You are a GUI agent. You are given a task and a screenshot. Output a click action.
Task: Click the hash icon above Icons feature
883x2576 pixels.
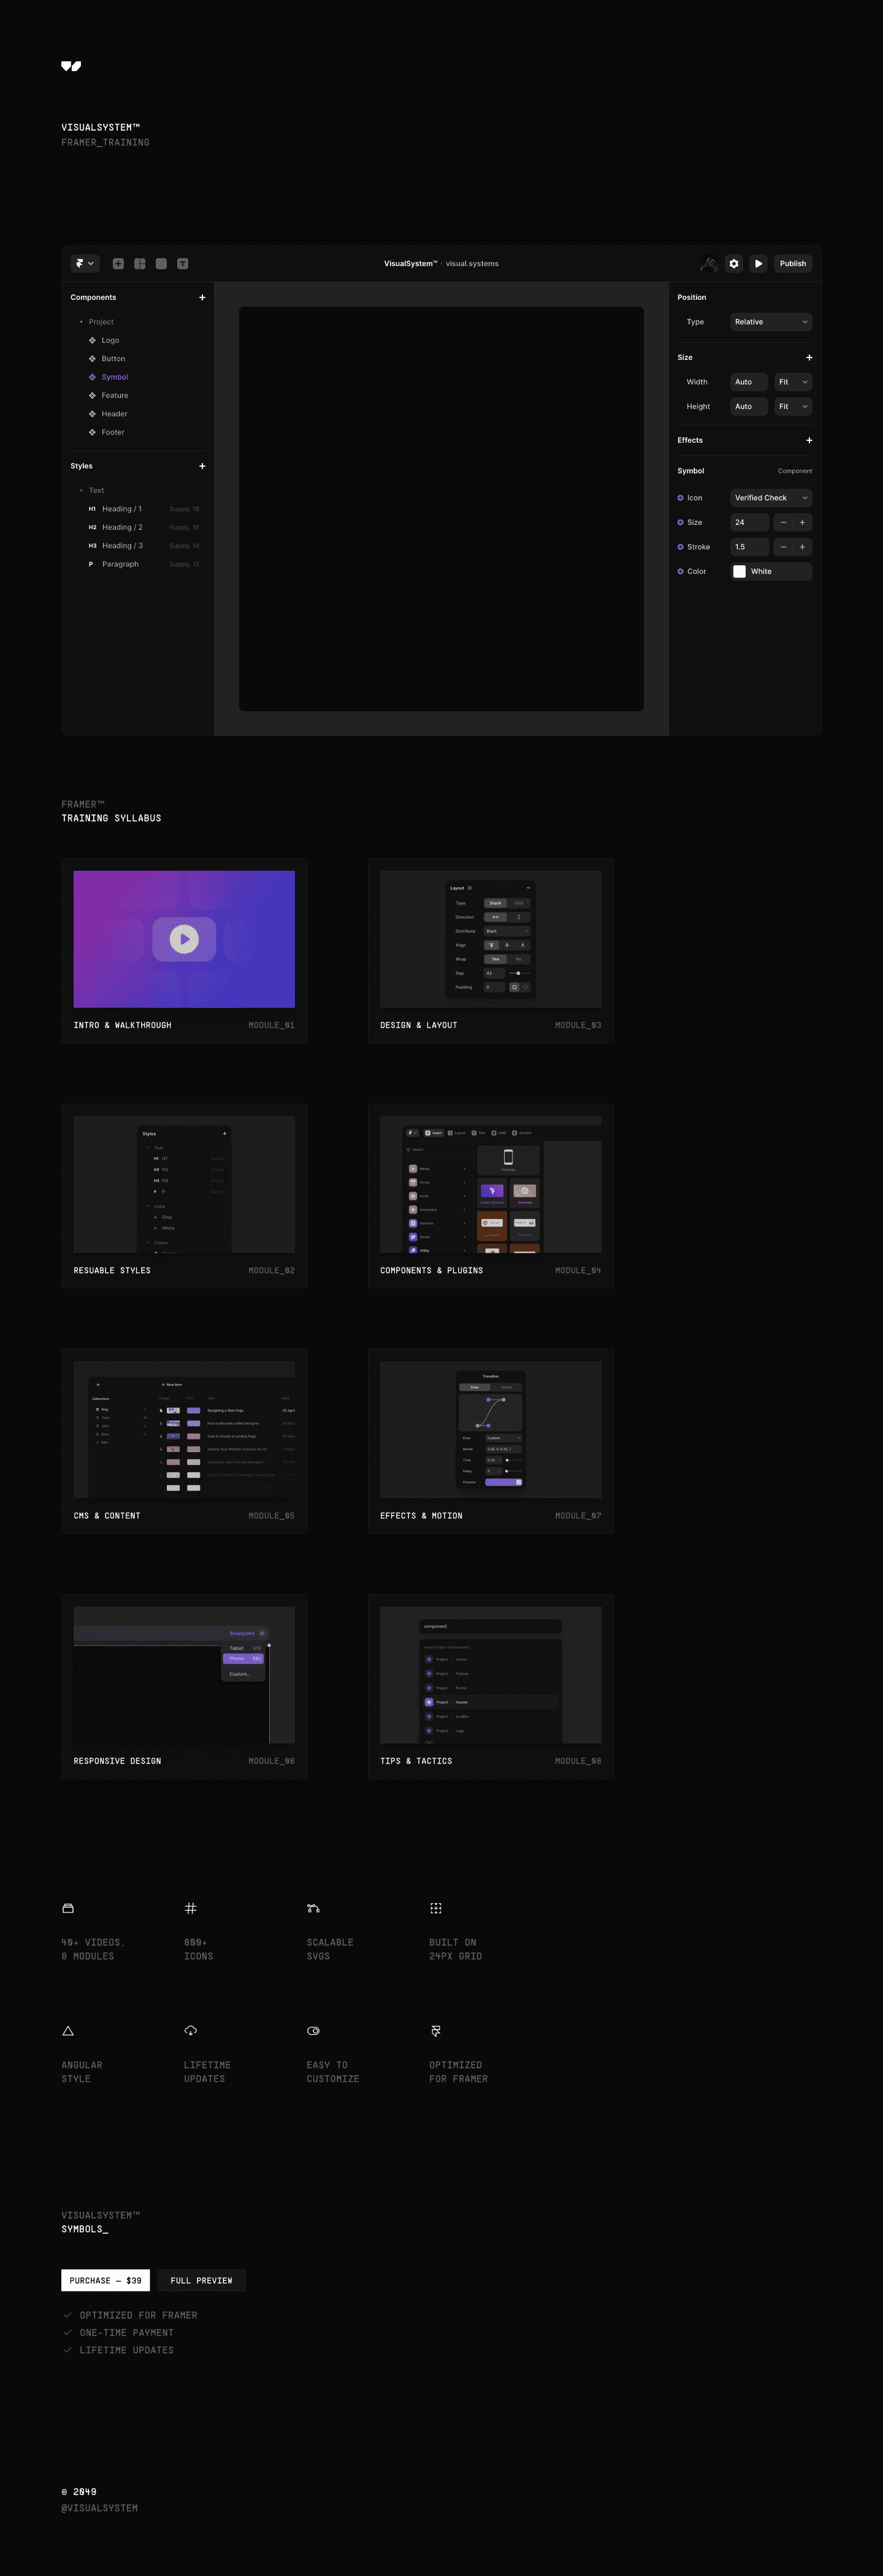tap(191, 1909)
